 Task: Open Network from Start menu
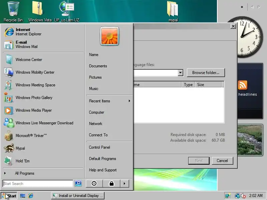(x=109, y=124)
